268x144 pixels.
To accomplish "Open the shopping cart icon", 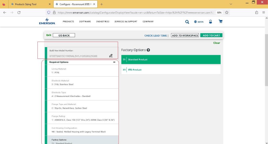I will point(220,21).
